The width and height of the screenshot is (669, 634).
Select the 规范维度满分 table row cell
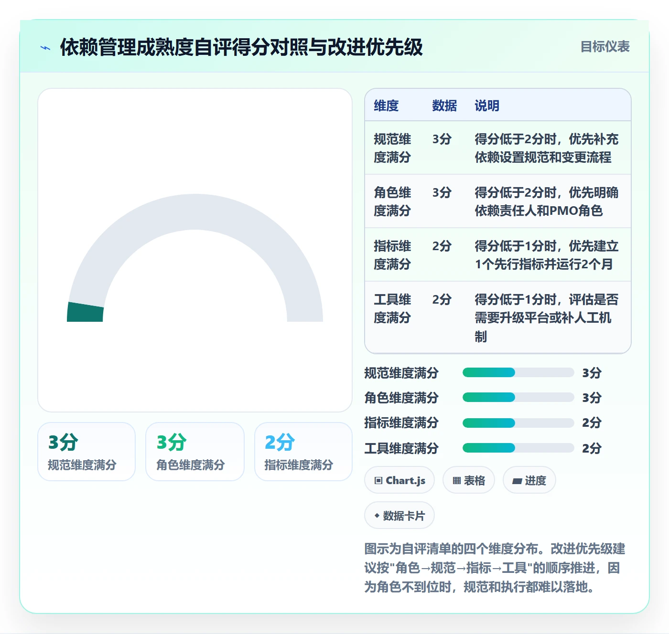point(392,148)
